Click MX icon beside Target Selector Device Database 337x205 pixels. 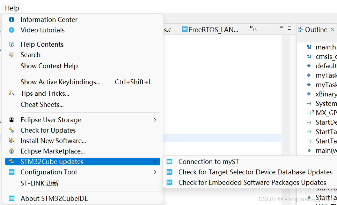[169, 172]
